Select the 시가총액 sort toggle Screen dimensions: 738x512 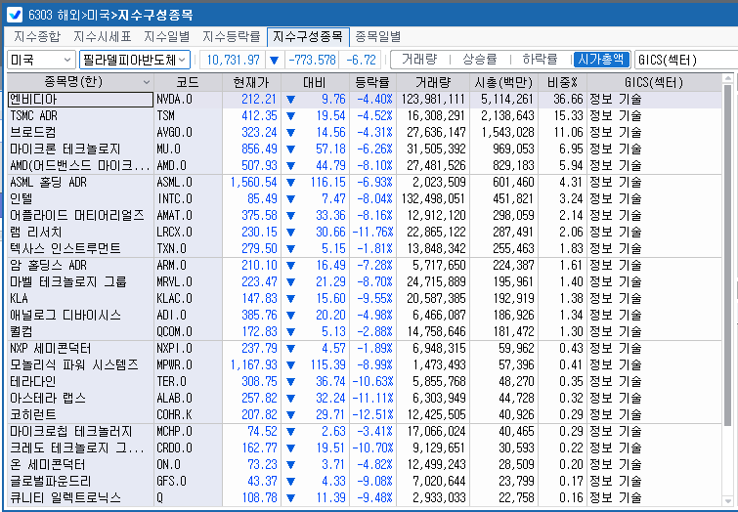point(601,60)
